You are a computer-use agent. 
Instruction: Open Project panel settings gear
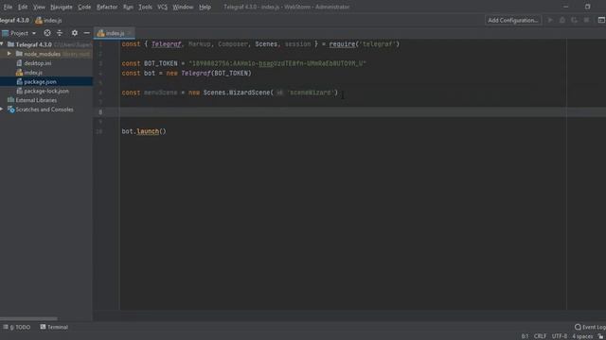(75, 33)
